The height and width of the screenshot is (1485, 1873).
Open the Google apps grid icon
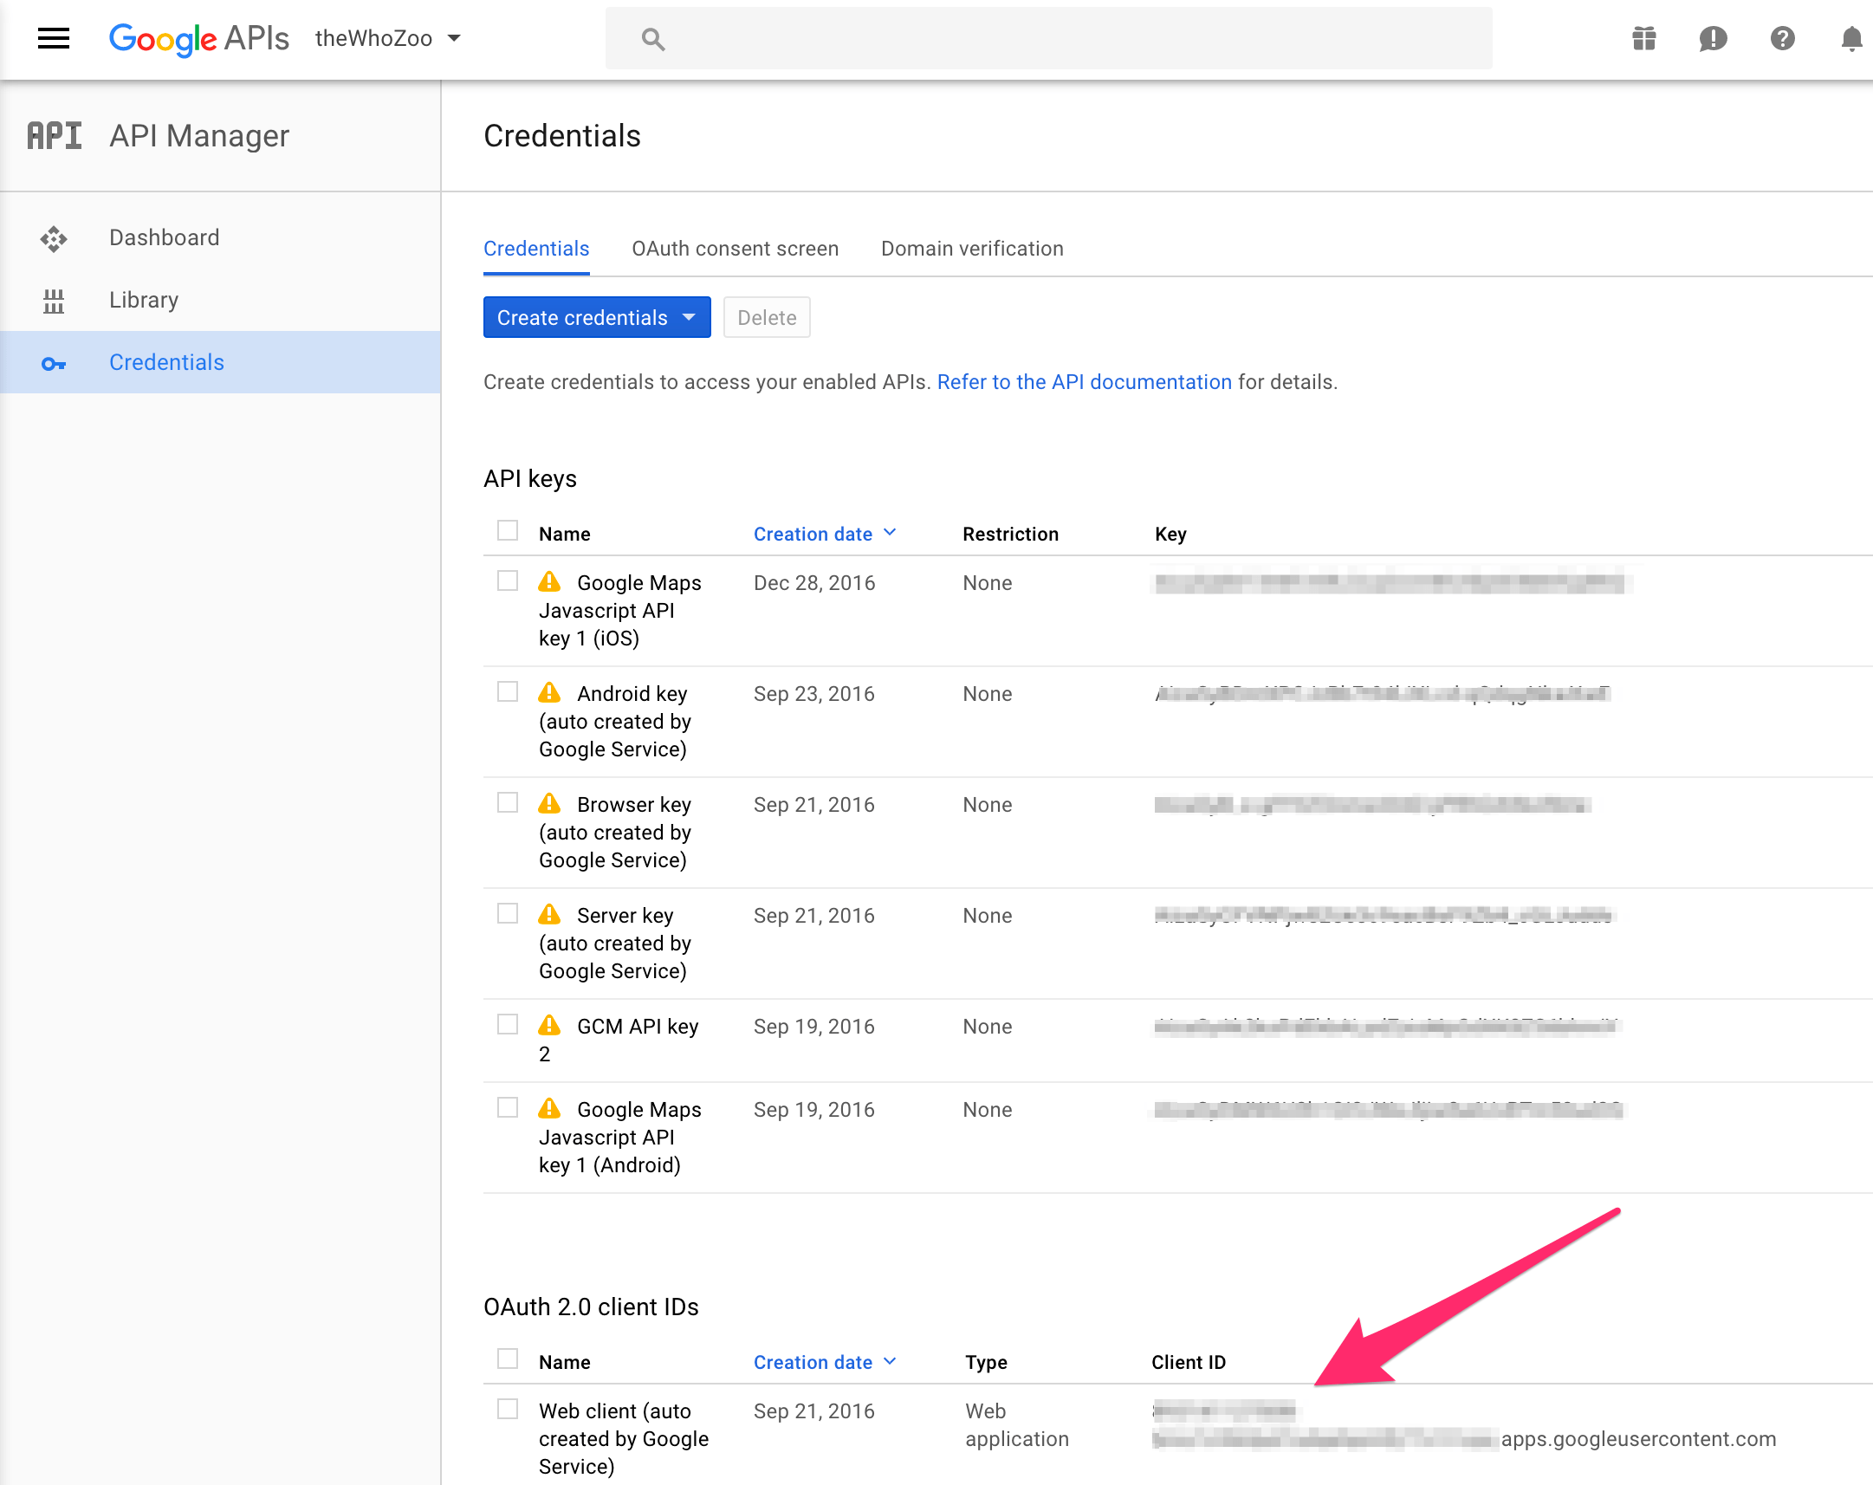(x=1643, y=39)
